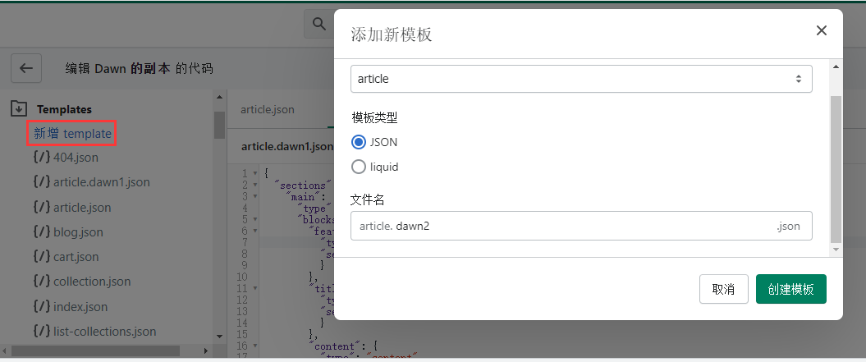Viewport: 866px width, 362px height.
Task: Click the sidebar vertical scrollbar thumb
Action: [219, 124]
